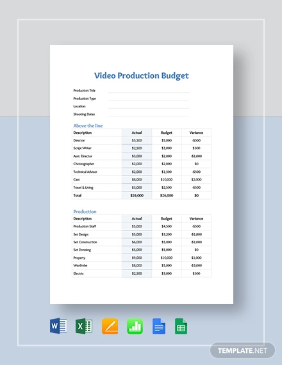Choose the Google Docs format icon
282x365 pixels.
[x=159, y=327]
